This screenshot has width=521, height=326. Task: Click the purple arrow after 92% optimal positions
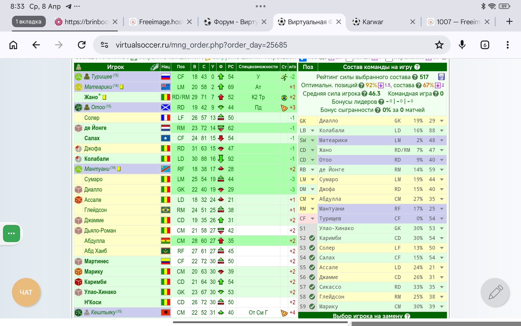coord(381,85)
